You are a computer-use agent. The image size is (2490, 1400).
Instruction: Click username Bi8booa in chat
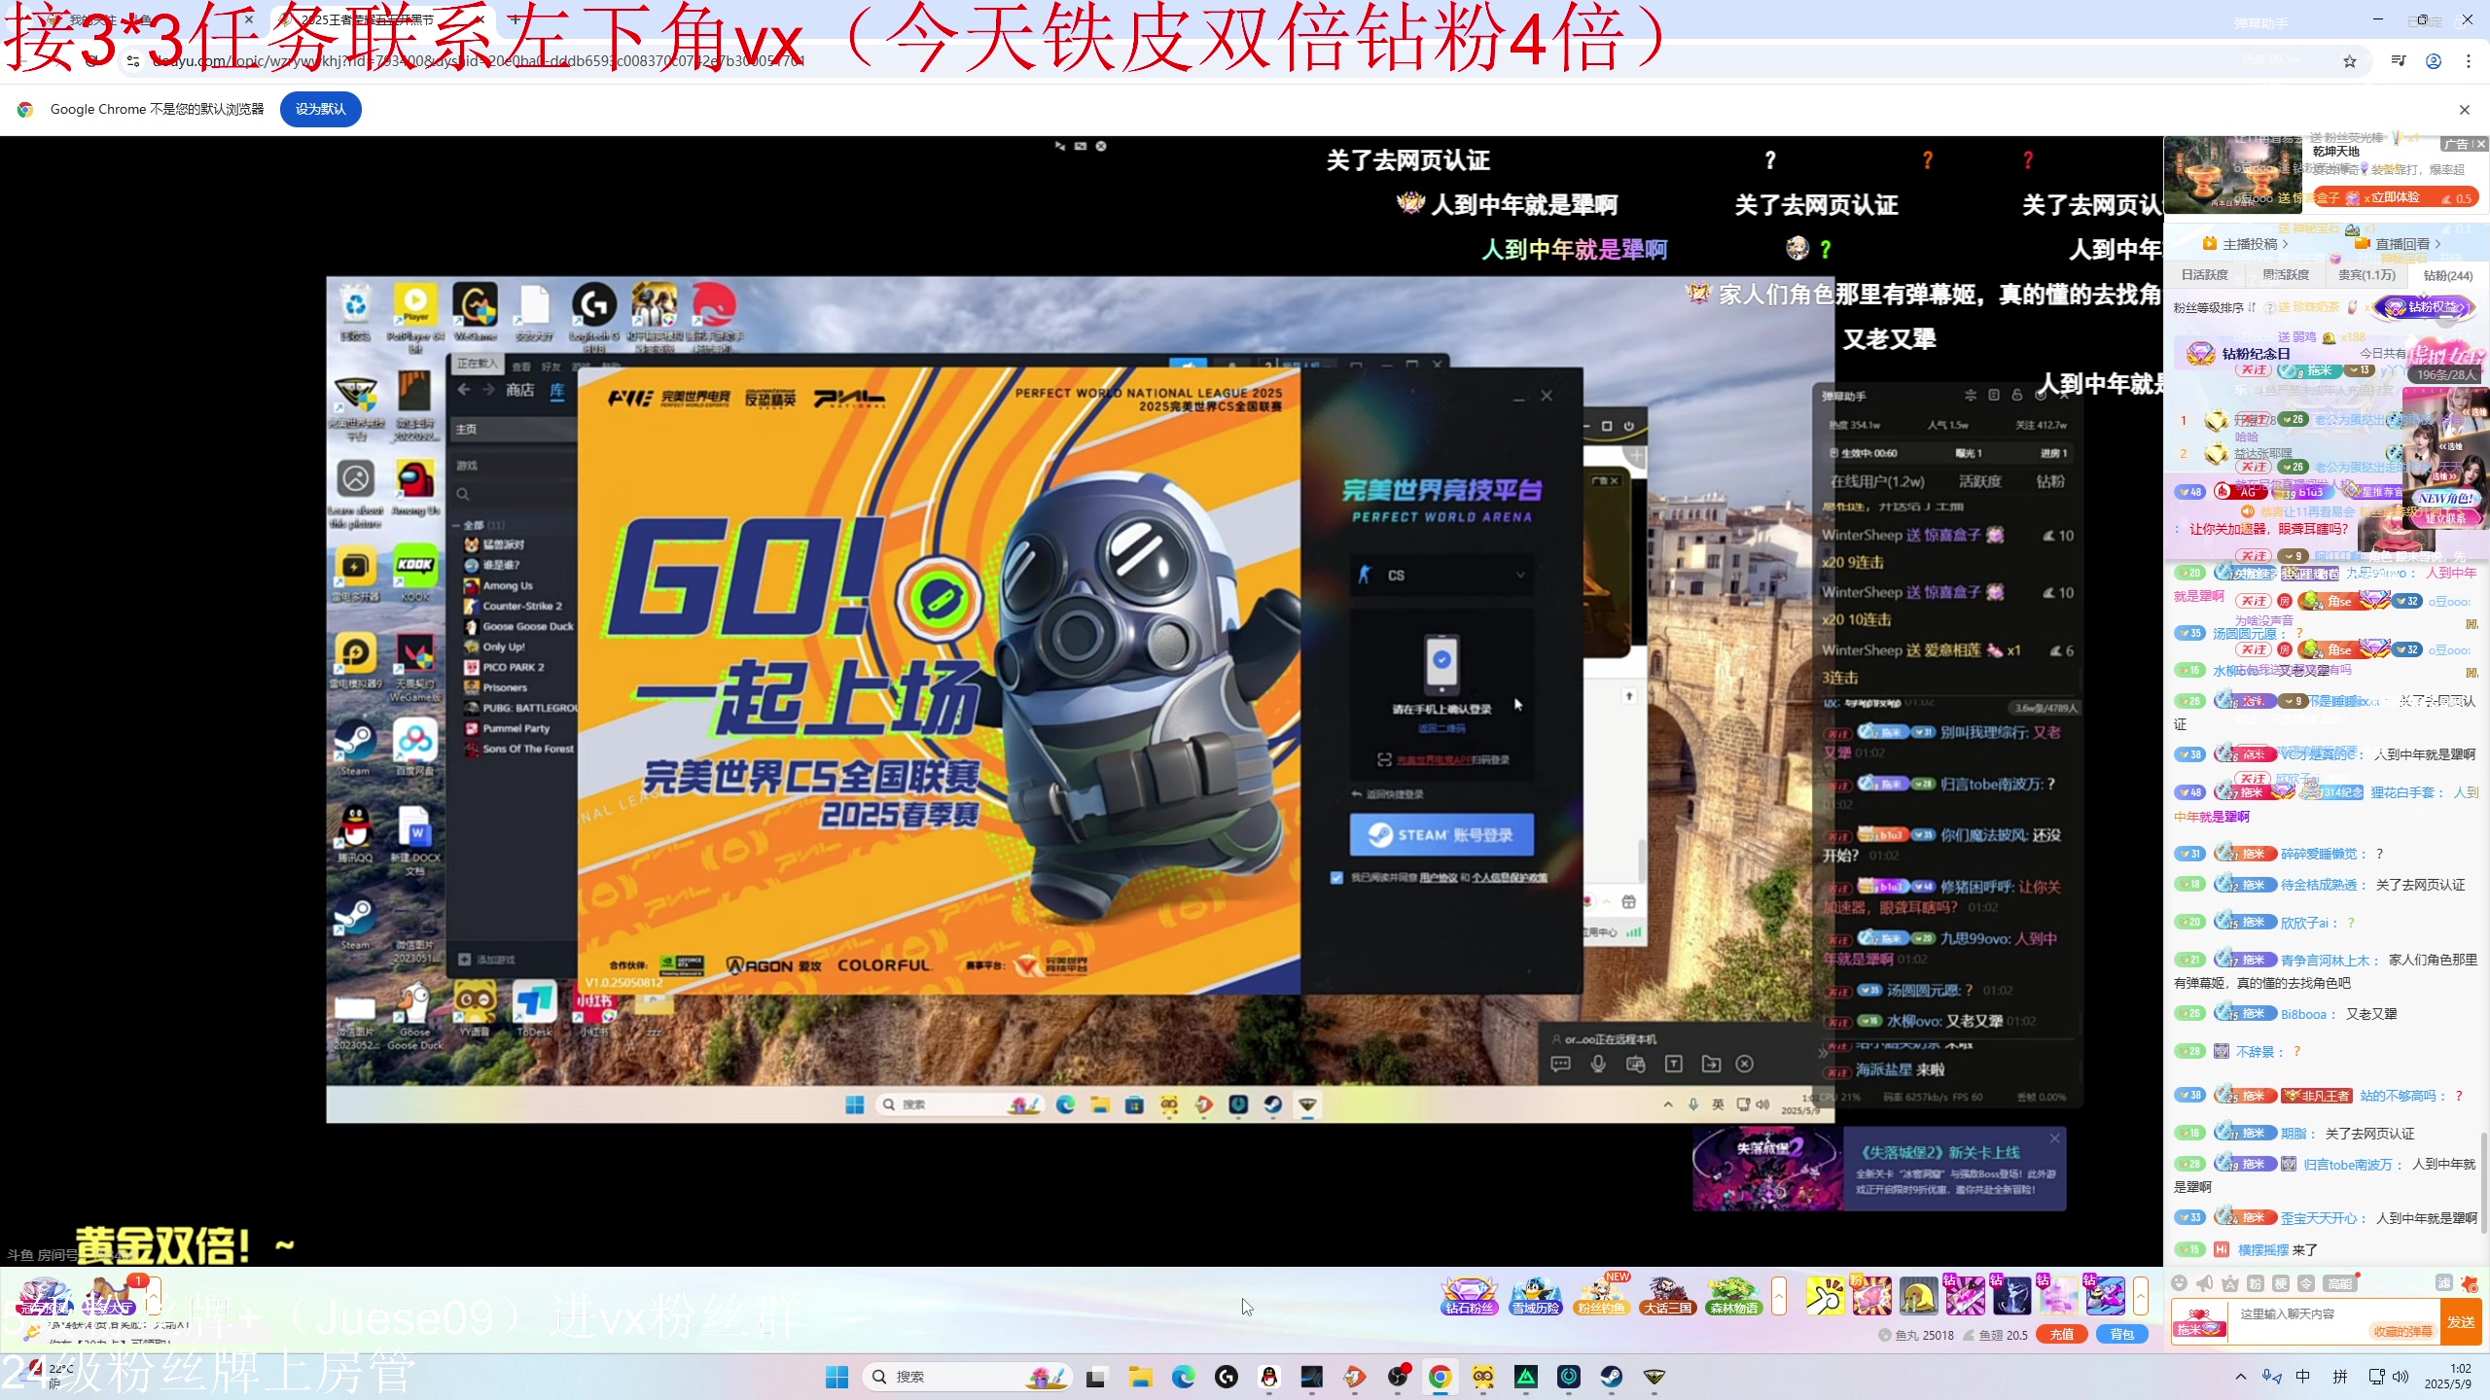click(x=2303, y=1014)
